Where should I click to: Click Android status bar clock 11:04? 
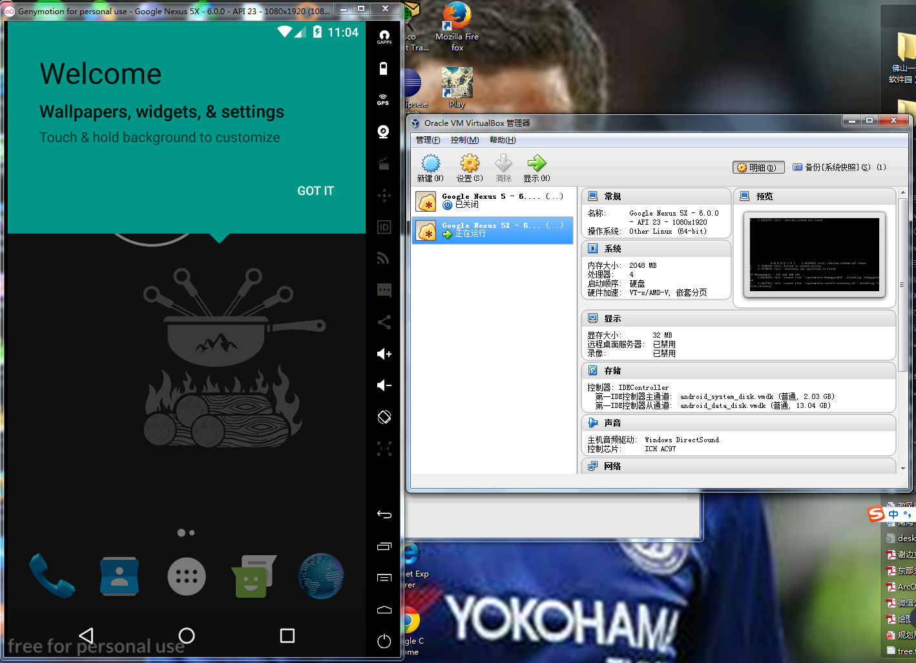343,32
